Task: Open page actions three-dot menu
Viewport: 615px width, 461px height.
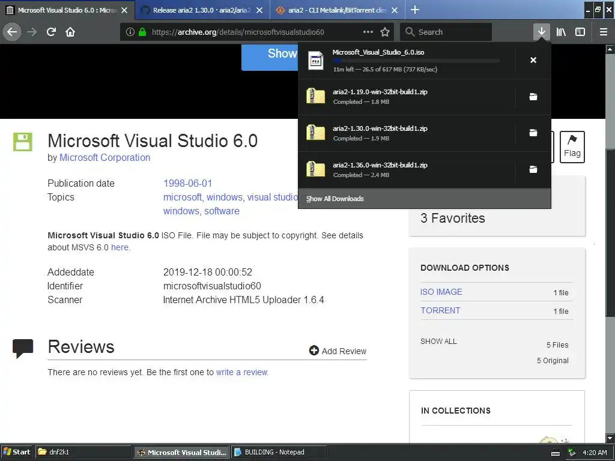Action: click(368, 32)
